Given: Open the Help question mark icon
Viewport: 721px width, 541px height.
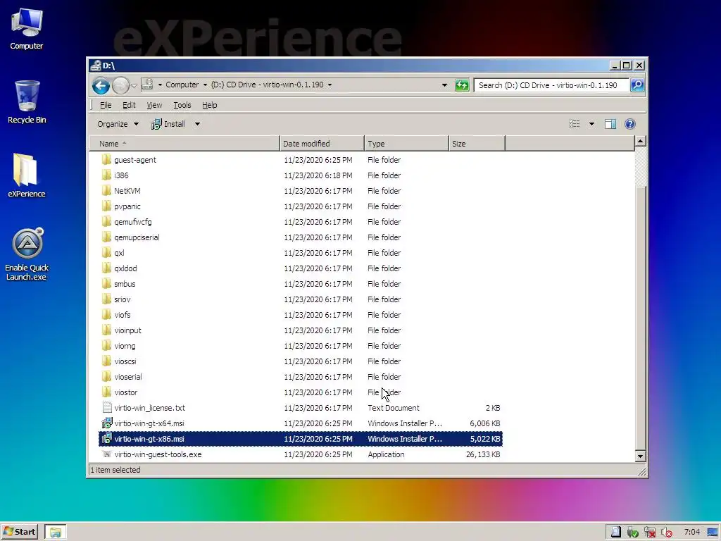Looking at the screenshot, I should [x=630, y=124].
